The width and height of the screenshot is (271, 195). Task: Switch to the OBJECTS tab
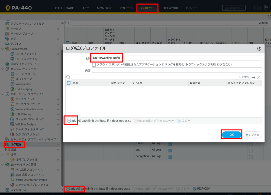click(148, 8)
